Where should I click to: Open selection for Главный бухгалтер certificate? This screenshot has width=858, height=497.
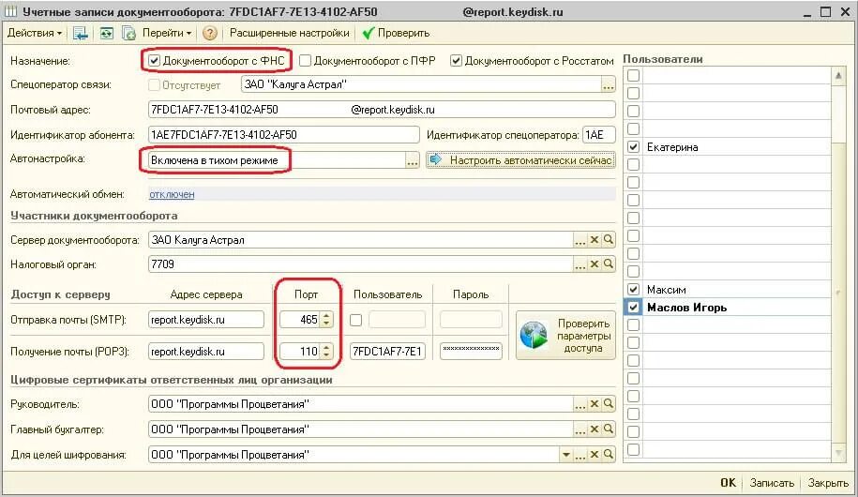(x=580, y=429)
